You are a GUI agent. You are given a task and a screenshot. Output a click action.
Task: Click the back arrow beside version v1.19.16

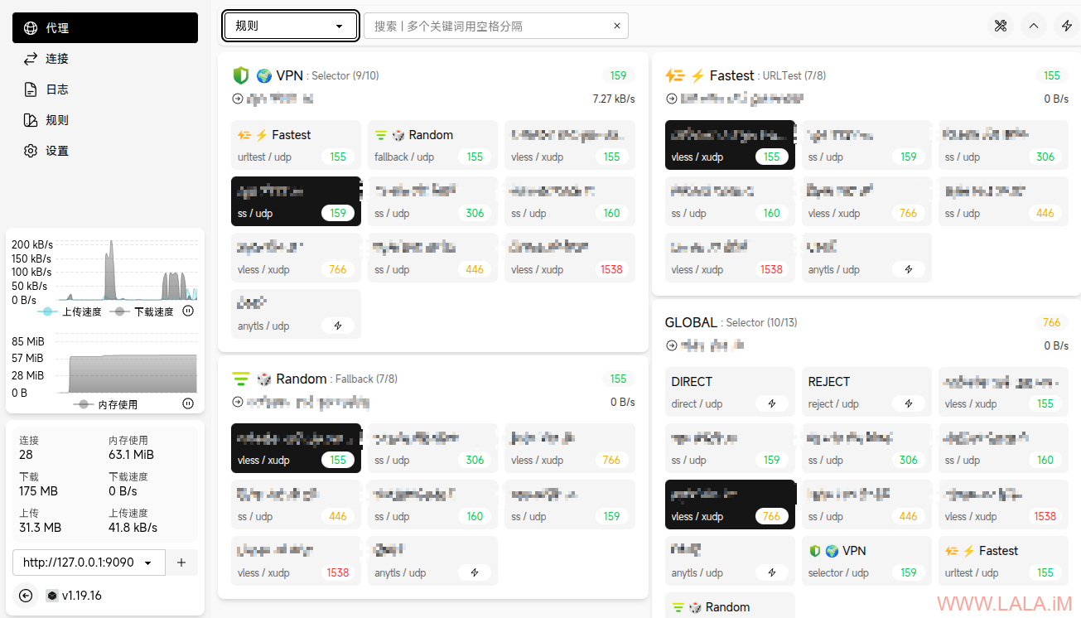26,596
